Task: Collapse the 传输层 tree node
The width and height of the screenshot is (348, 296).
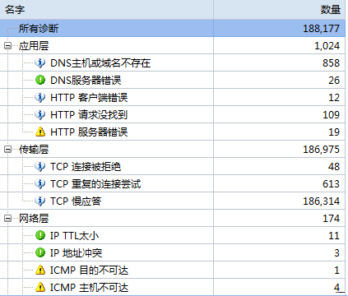Action: pyautogui.click(x=7, y=150)
